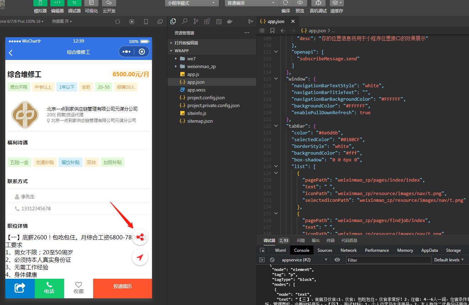Image resolution: width=469 pixels, height=305 pixels.
Task: Switch to the Wxml tab
Action: (280, 250)
